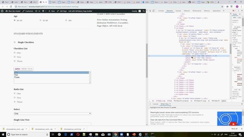Open options for first chromedriver download
The height and width of the screenshot is (137, 244).
point(26,129)
